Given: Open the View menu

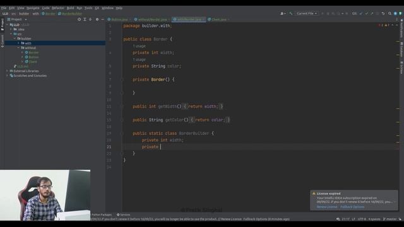Looking at the screenshot, I should point(21,8).
